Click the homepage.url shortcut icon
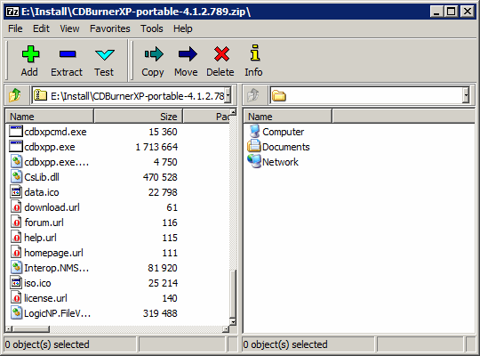480x356 pixels. 16,253
